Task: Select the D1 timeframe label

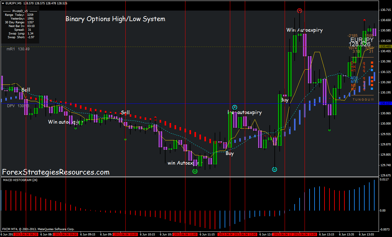Action: [353, 63]
